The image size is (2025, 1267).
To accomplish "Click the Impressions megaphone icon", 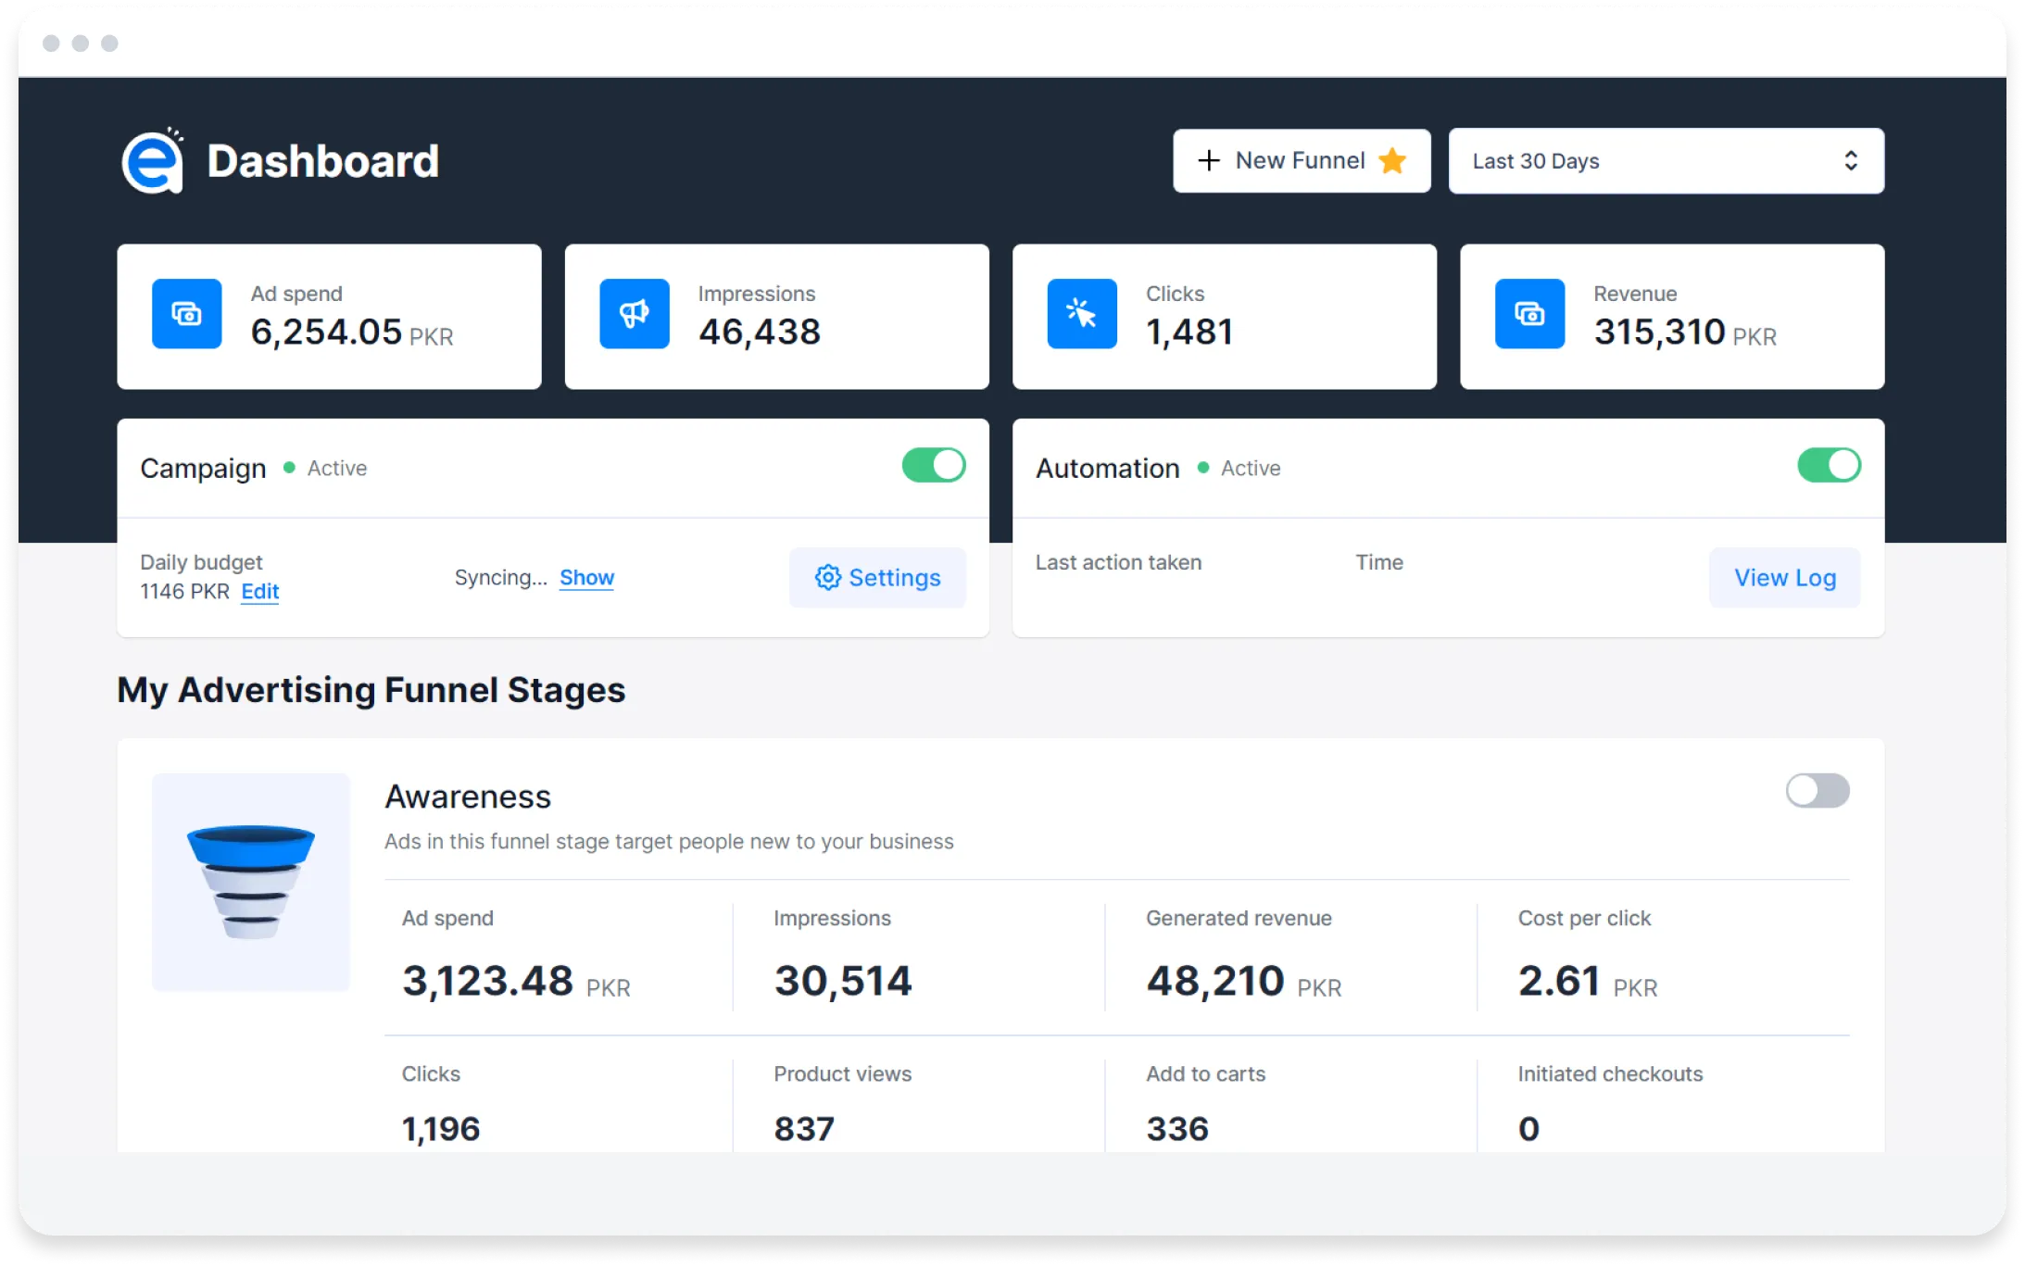I will coord(635,314).
